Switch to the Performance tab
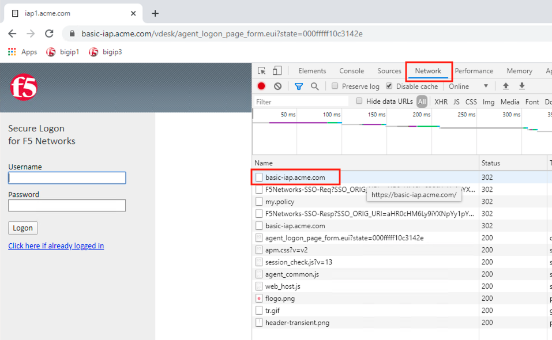This screenshot has width=552, height=340. pos(474,71)
